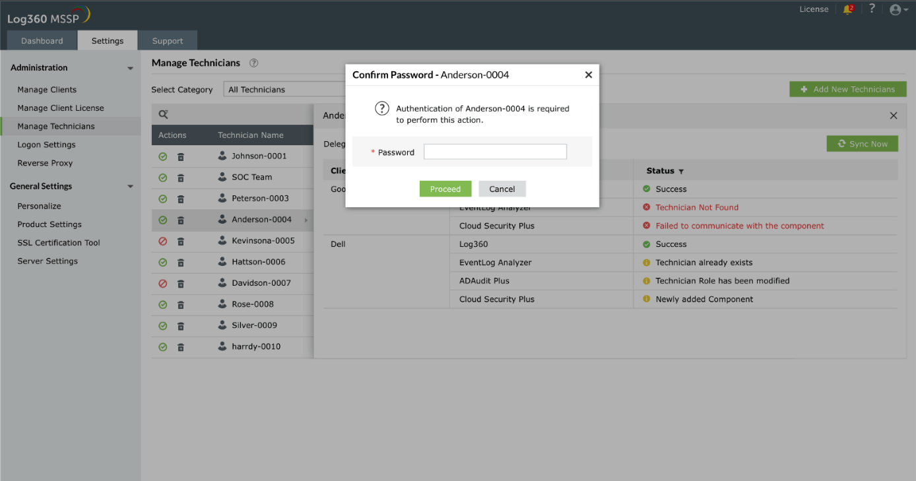Delete technician Davidson-0007 via trash icon
Image resolution: width=916 pixels, height=481 pixels.
point(181,283)
